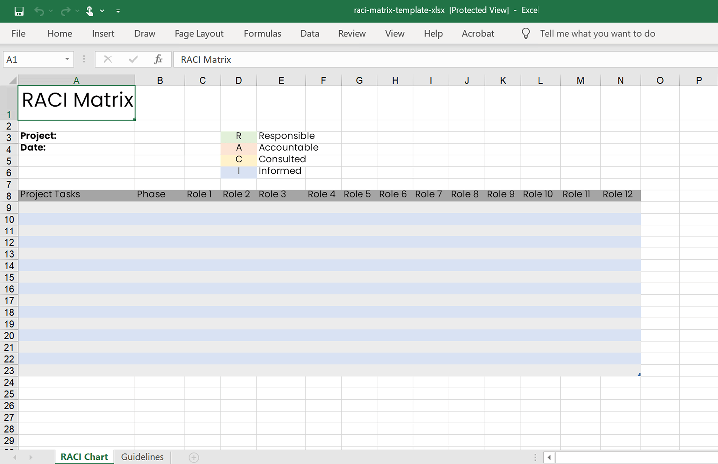Select column A header

tap(76, 80)
